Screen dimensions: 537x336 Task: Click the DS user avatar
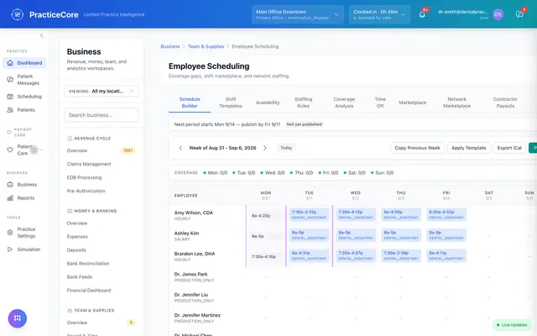(498, 14)
